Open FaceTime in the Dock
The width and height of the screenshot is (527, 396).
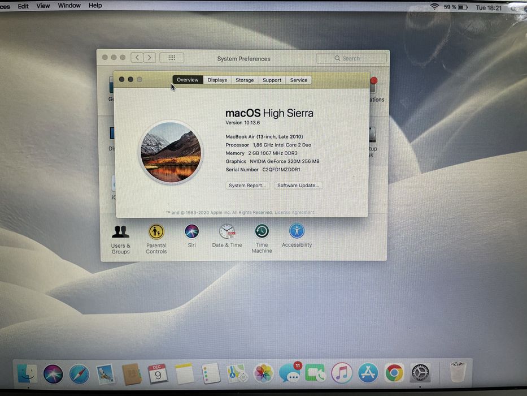pos(315,373)
